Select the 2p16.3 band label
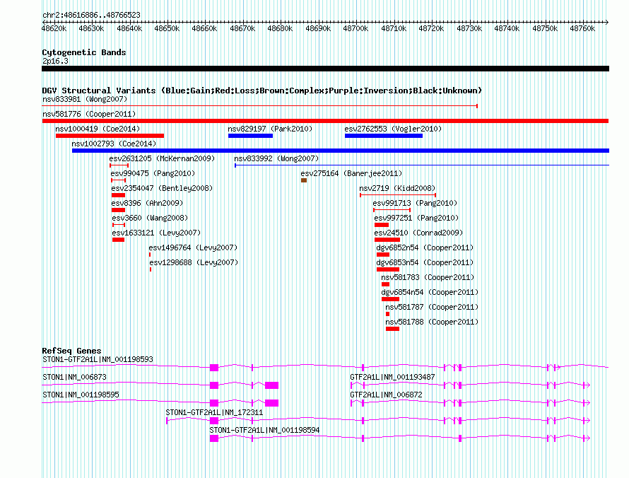 coord(55,61)
